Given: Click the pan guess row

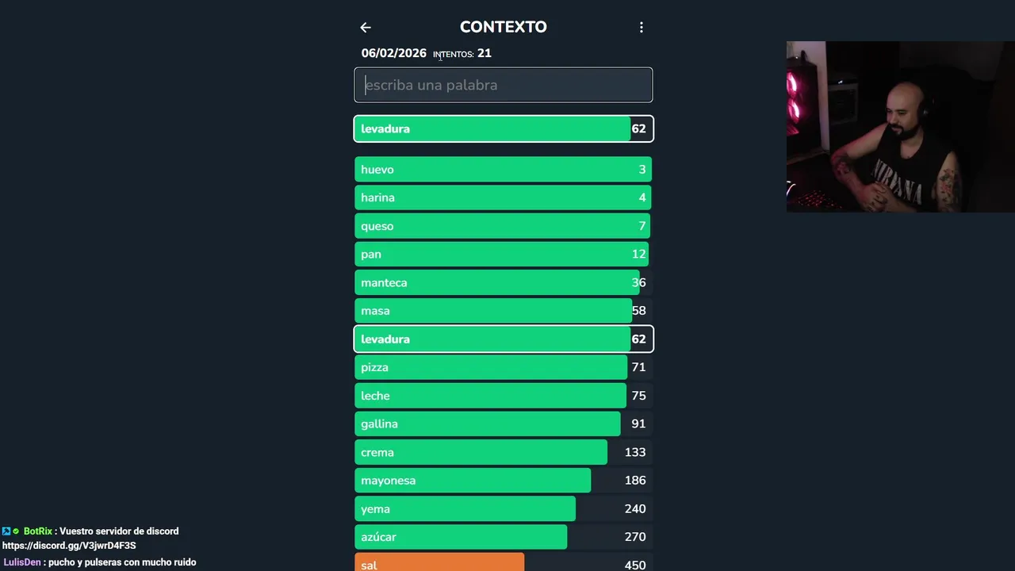Looking at the screenshot, I should 504,255.
